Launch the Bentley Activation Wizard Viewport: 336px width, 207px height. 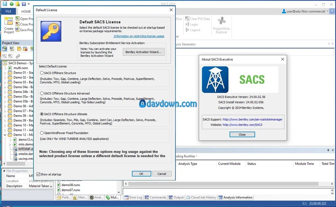143,52
